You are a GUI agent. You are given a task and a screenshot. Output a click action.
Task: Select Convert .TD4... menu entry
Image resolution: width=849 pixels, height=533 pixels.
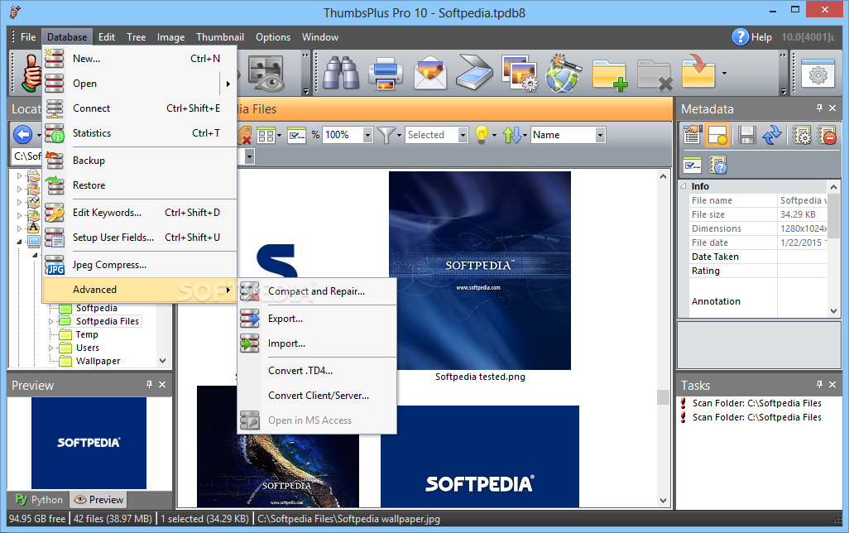pyautogui.click(x=317, y=371)
